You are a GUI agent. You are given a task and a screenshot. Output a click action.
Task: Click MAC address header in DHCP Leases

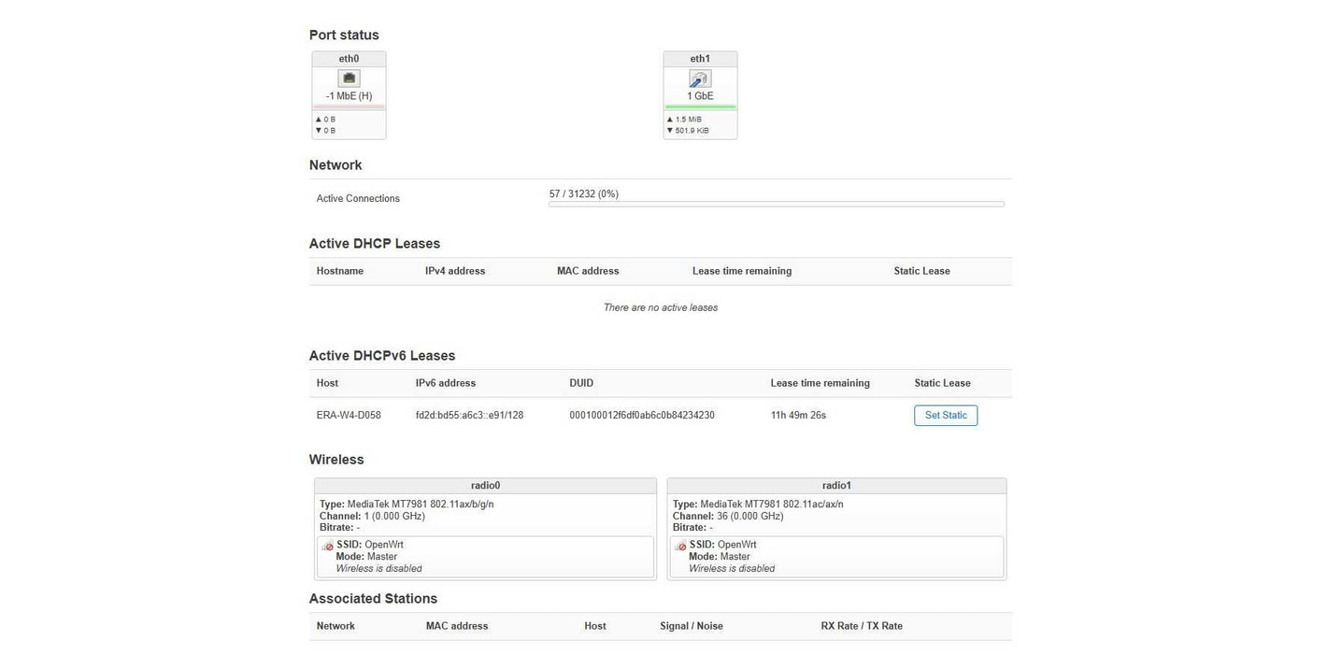coord(588,271)
